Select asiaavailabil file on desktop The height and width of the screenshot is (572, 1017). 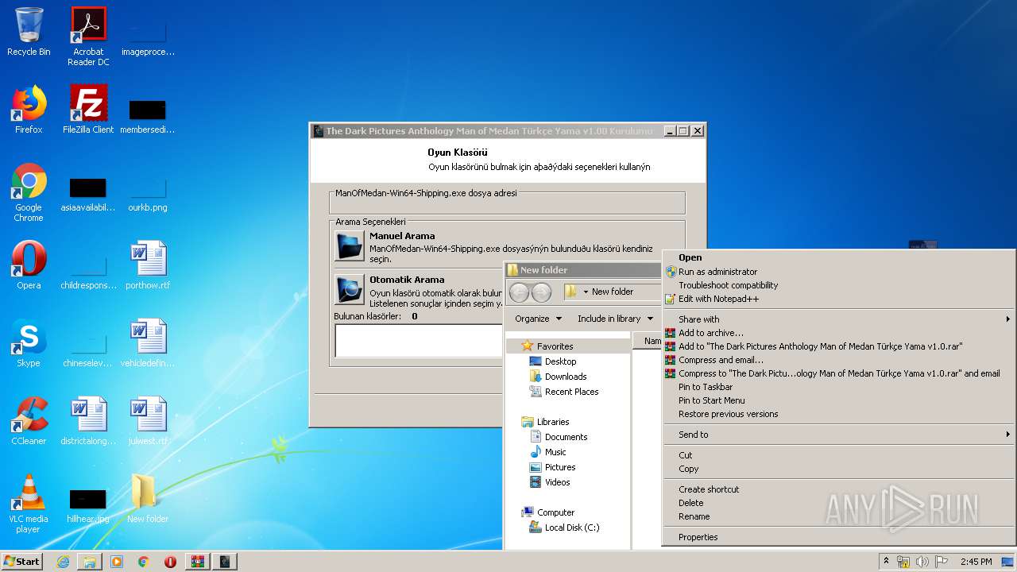click(88, 195)
